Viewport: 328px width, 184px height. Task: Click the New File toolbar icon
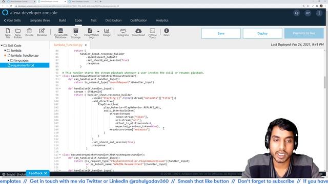[x=8, y=33]
